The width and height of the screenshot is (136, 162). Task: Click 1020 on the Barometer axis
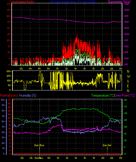pos(127,10)
